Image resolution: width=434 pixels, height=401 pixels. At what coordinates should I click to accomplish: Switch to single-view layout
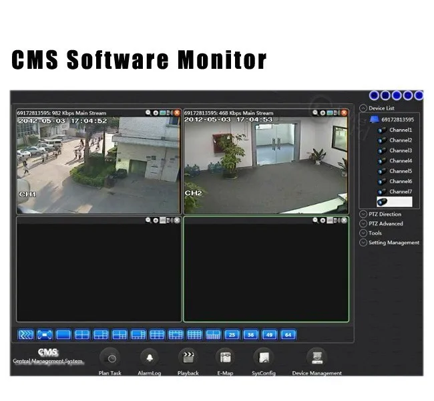pyautogui.click(x=63, y=334)
